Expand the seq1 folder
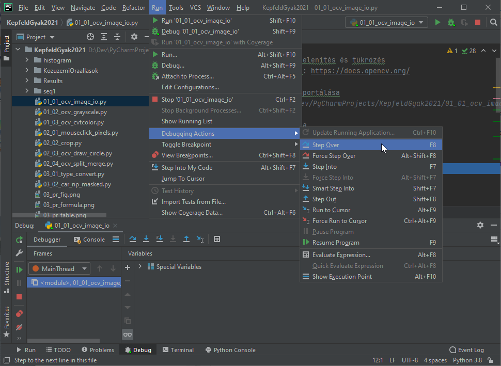The image size is (501, 366). point(27,91)
